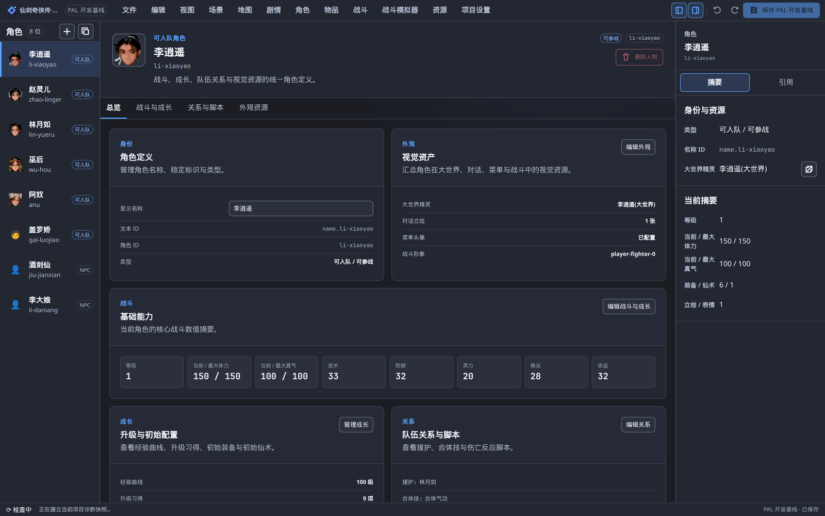
Task: Click the 编辑战斗与成长 button
Action: point(629,307)
